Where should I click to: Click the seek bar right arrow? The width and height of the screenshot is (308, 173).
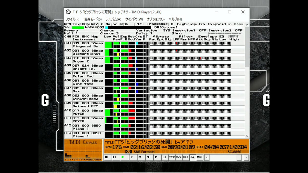246,158
